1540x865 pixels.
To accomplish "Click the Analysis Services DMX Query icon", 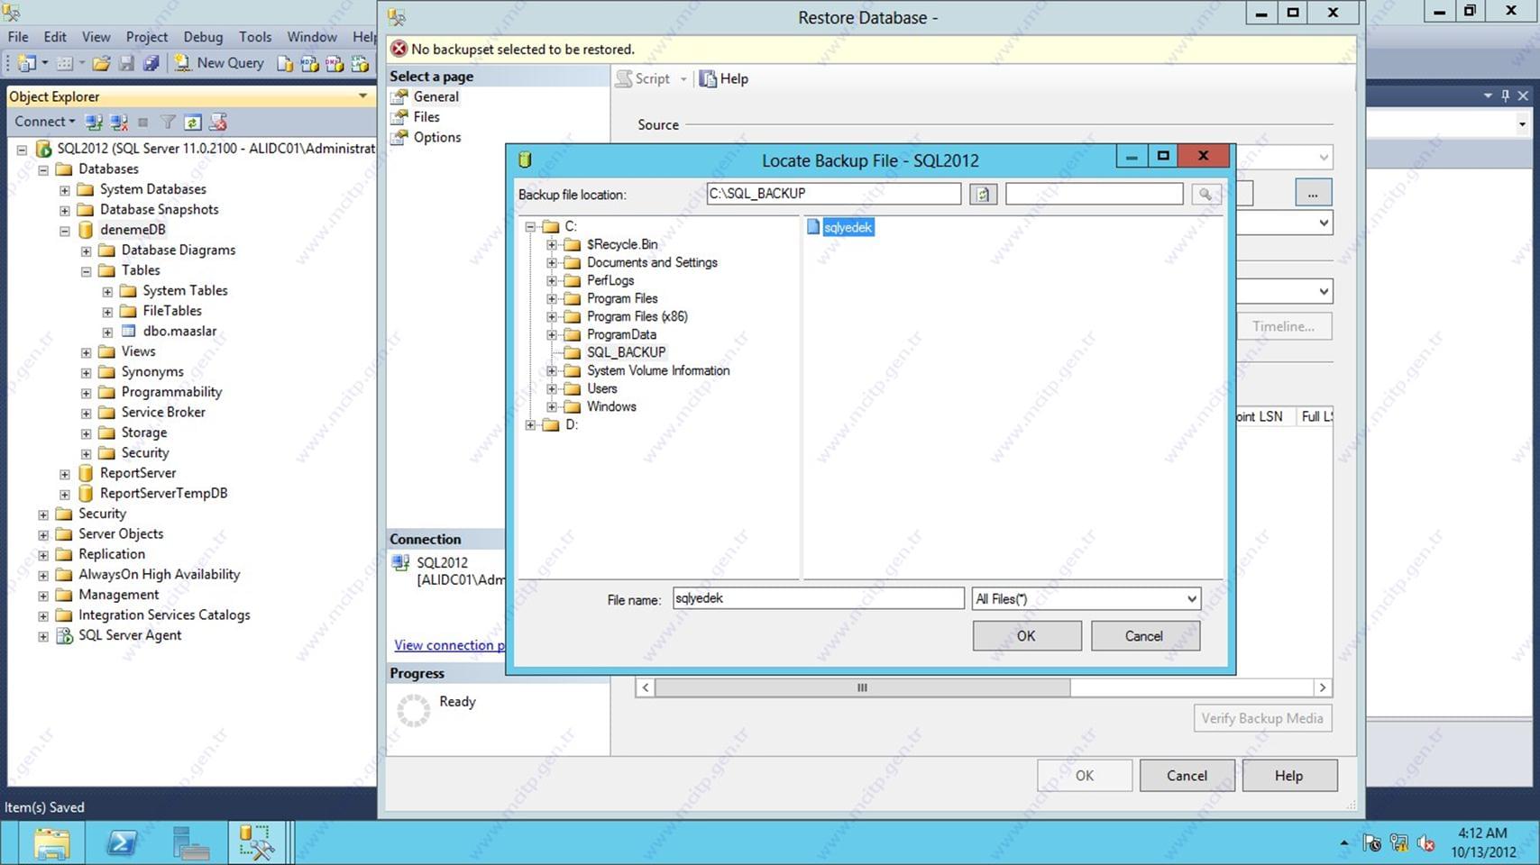I will [x=335, y=63].
